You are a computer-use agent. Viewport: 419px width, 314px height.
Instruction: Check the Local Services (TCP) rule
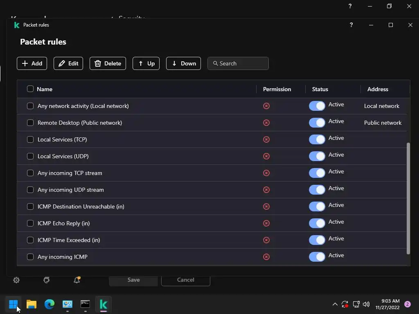coord(30,139)
